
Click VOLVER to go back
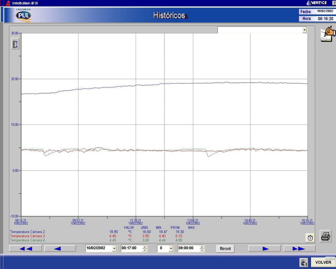click(x=323, y=262)
